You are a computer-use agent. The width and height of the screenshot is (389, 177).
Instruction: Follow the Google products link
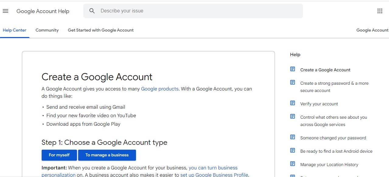tap(160, 89)
